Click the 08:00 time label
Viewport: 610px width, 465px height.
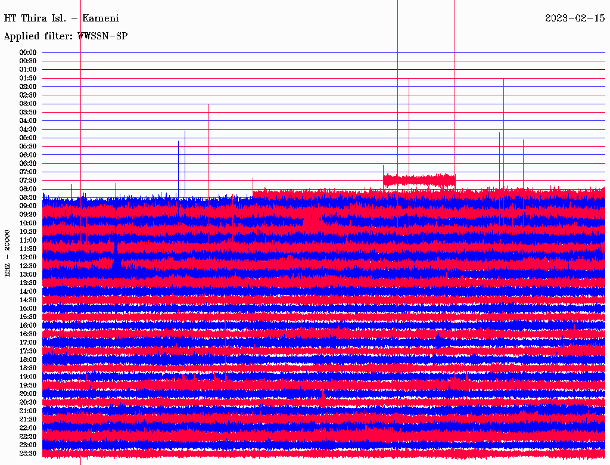click(28, 189)
